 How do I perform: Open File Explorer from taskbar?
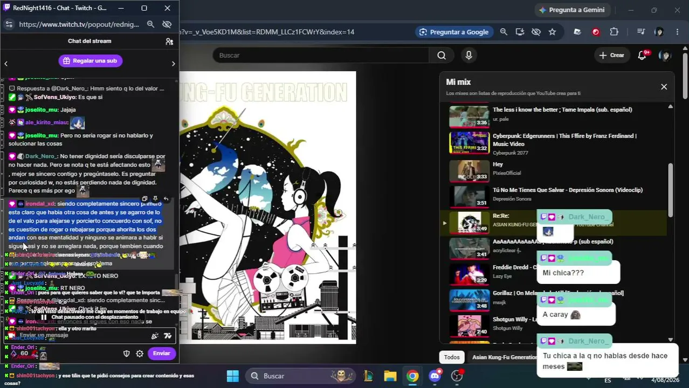pyautogui.click(x=390, y=376)
